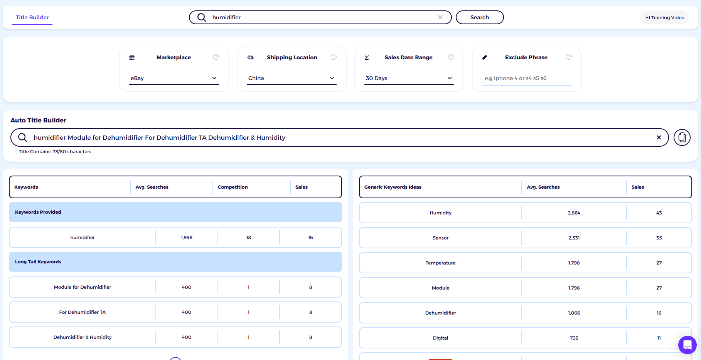Switch to the Title Builder tab
This screenshot has width=701, height=360.
coord(32,17)
